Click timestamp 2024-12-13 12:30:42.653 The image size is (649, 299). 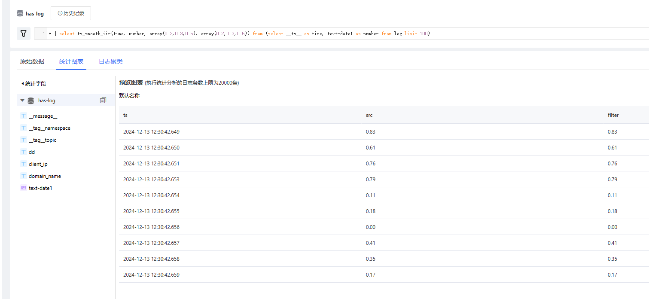pos(151,180)
